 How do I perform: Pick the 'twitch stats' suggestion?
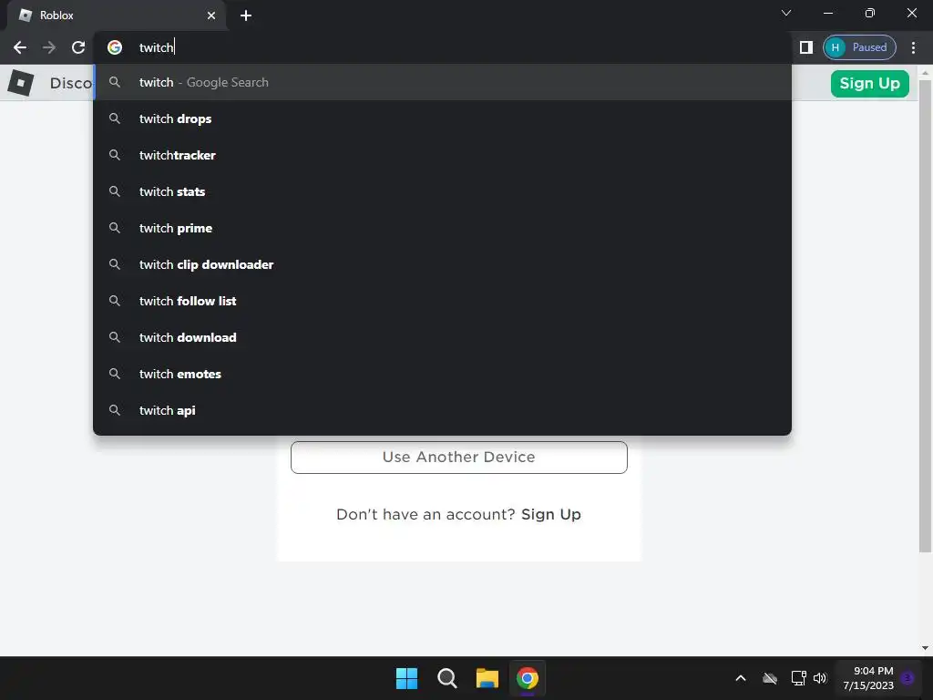click(442, 191)
